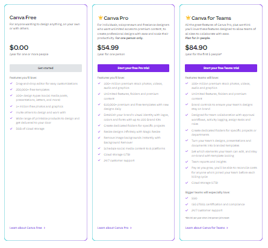This screenshot has width=268, height=248.
Task: Click the checkmark beside Drag-and-drop editor feature
Action: pyautogui.click(x=11, y=83)
